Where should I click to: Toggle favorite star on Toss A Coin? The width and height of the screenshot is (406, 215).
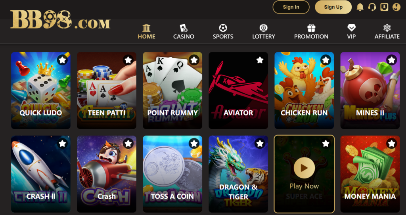click(194, 143)
